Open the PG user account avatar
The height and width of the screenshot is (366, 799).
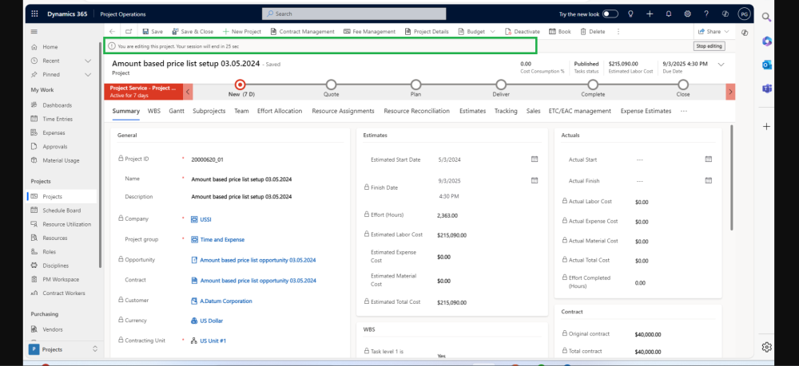coord(744,14)
